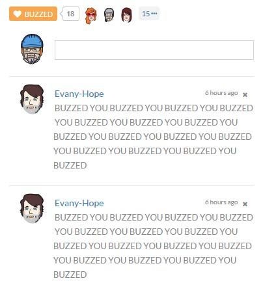The width and height of the screenshot is (263, 296).
Task: Expand the 15 more buzzers list
Action: (149, 14)
